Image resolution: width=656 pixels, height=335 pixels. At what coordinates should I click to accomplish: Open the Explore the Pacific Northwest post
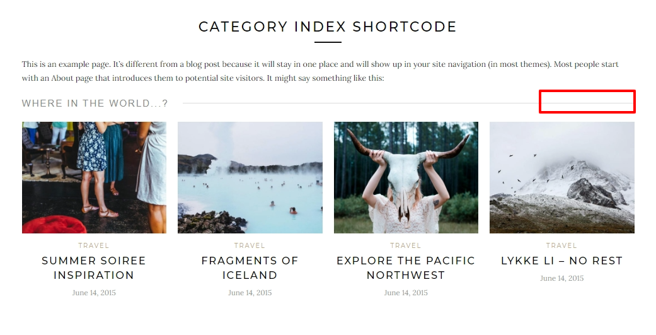pyautogui.click(x=406, y=268)
